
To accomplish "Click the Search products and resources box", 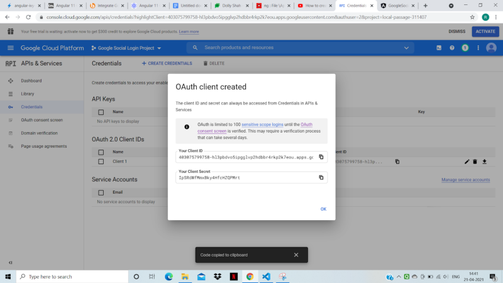I will 300,48.
